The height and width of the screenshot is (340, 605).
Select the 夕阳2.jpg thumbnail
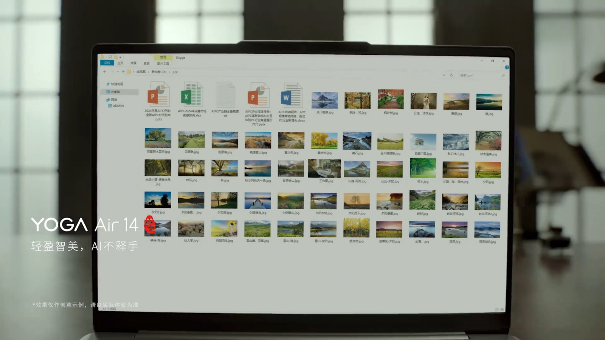click(158, 200)
